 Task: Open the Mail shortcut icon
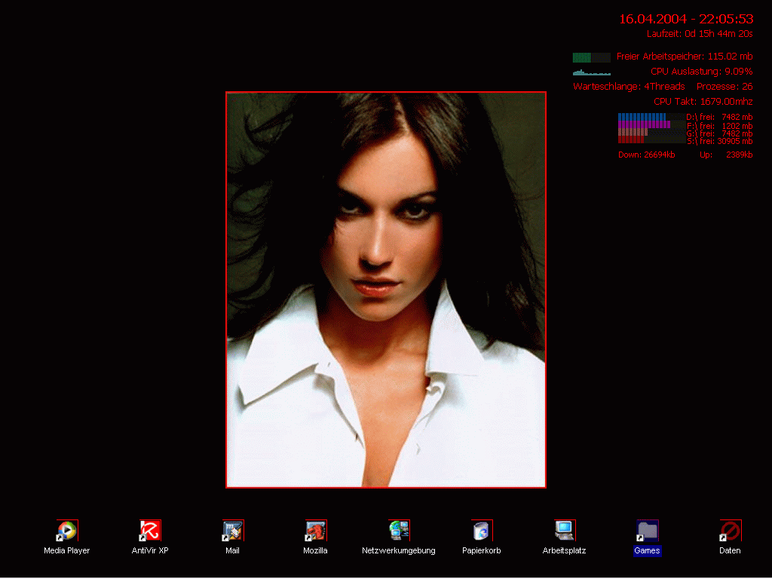(x=232, y=531)
